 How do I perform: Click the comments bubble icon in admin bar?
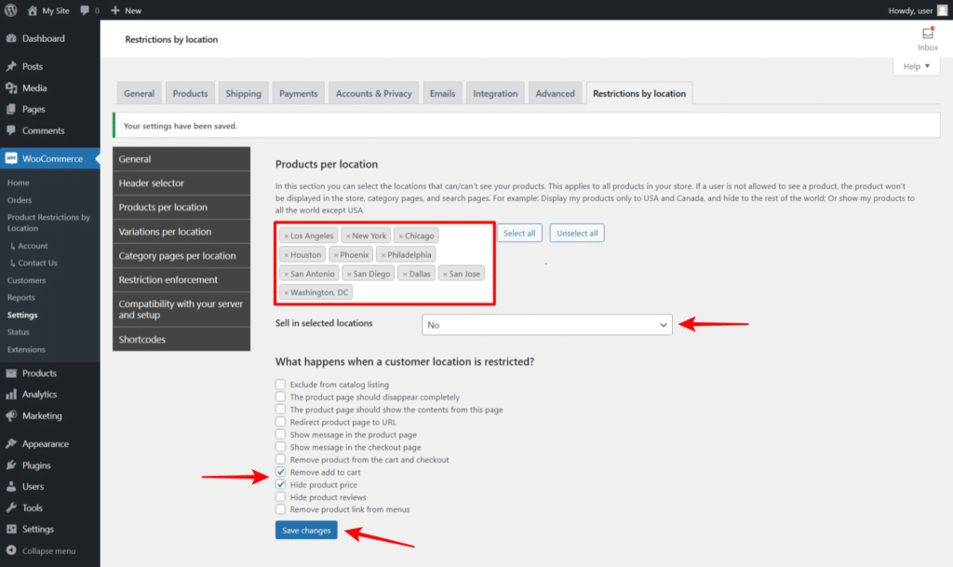click(x=84, y=10)
